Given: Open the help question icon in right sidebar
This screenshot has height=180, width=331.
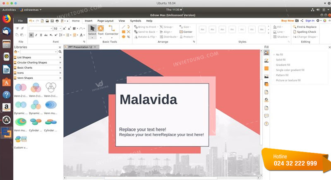Looking at the screenshot, I should (x=266, y=124).
